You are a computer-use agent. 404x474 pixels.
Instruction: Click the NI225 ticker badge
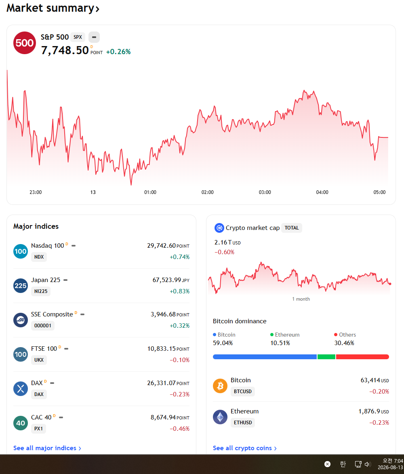coord(41,291)
